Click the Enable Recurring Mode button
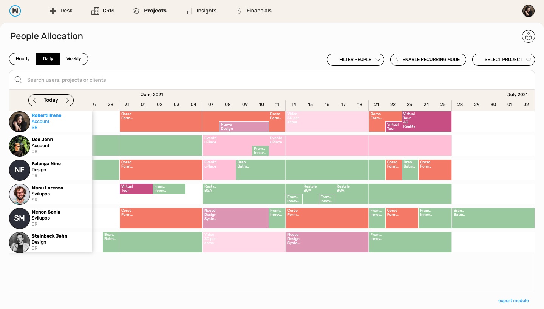This screenshot has width=544, height=309. (x=428, y=60)
